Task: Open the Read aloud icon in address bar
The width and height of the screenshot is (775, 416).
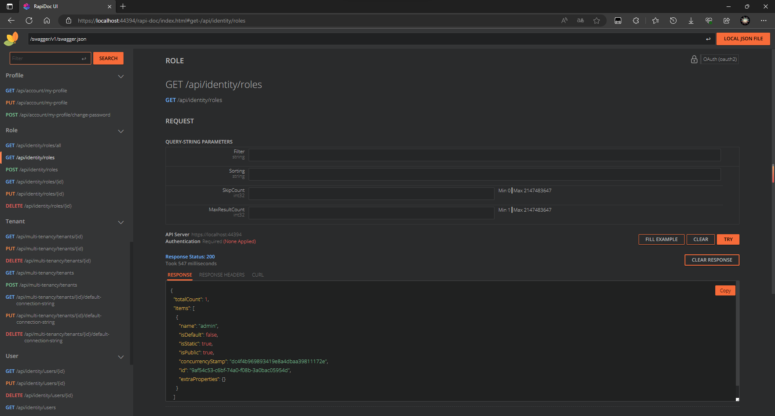Action: [x=564, y=21]
